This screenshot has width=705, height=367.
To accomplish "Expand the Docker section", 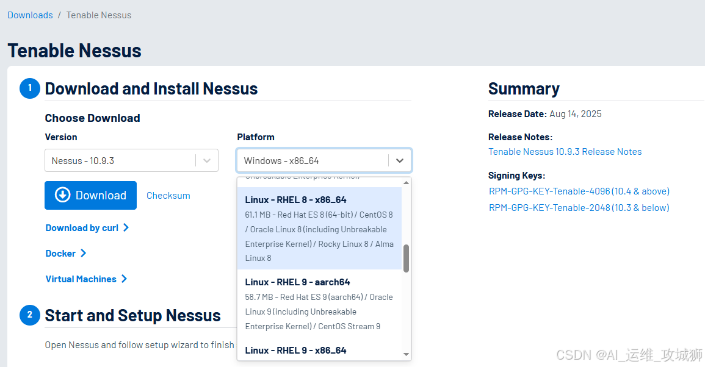I will coord(66,254).
